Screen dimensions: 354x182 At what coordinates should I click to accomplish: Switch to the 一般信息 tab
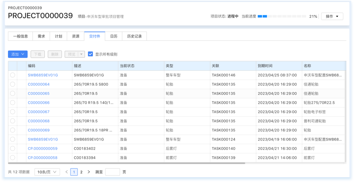tap(20, 36)
